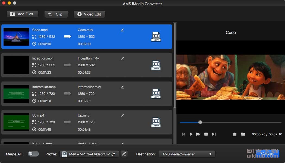Click the arrow in the Coco row
This screenshot has width=285, height=163.
(x=67, y=37)
